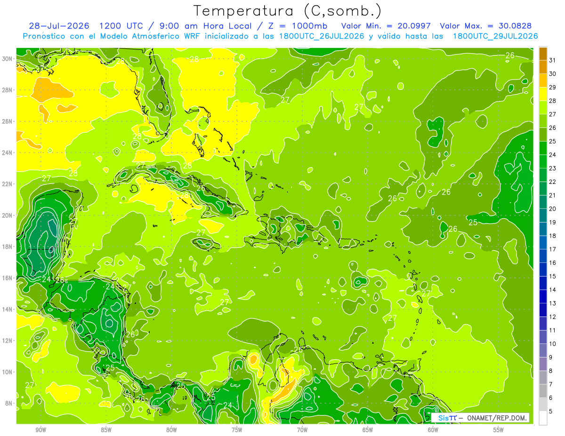Click the "26N" latitude axis label
The height and width of the screenshot is (436, 565).
[7, 121]
